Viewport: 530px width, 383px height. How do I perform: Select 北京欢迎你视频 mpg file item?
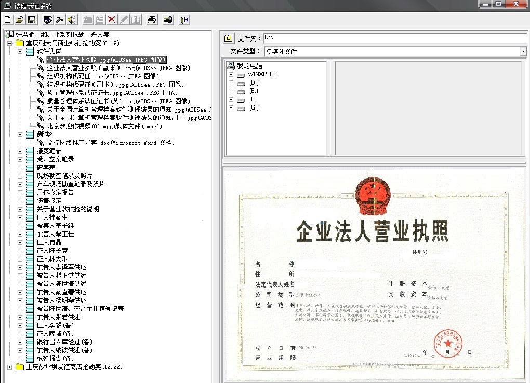(104, 126)
